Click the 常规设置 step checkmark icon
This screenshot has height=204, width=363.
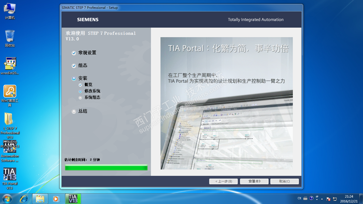pos(74,53)
